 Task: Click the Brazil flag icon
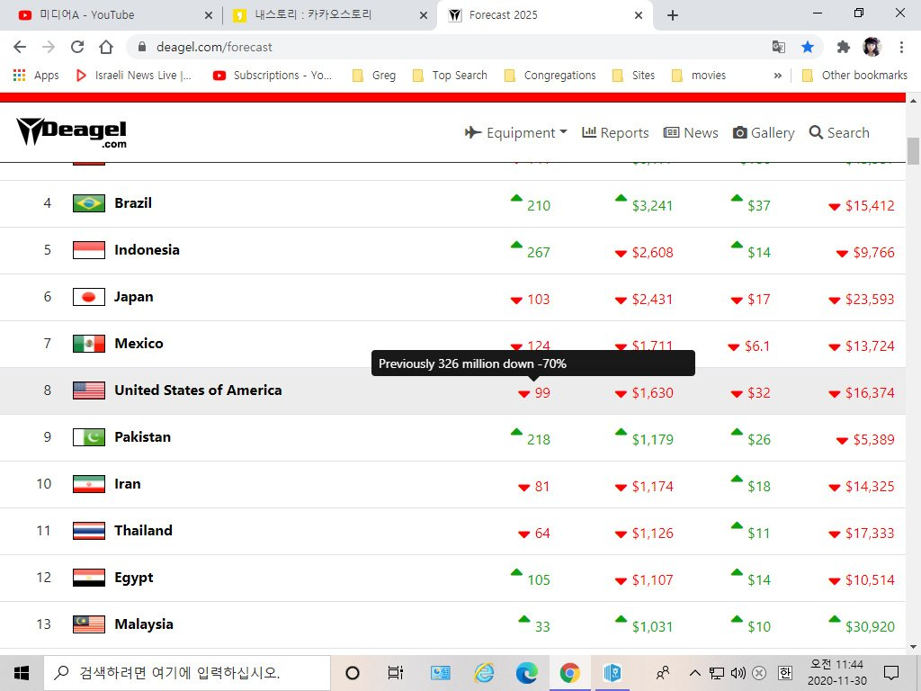[89, 203]
